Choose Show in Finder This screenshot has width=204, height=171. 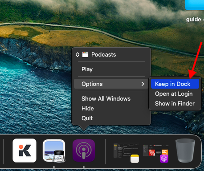click(175, 103)
